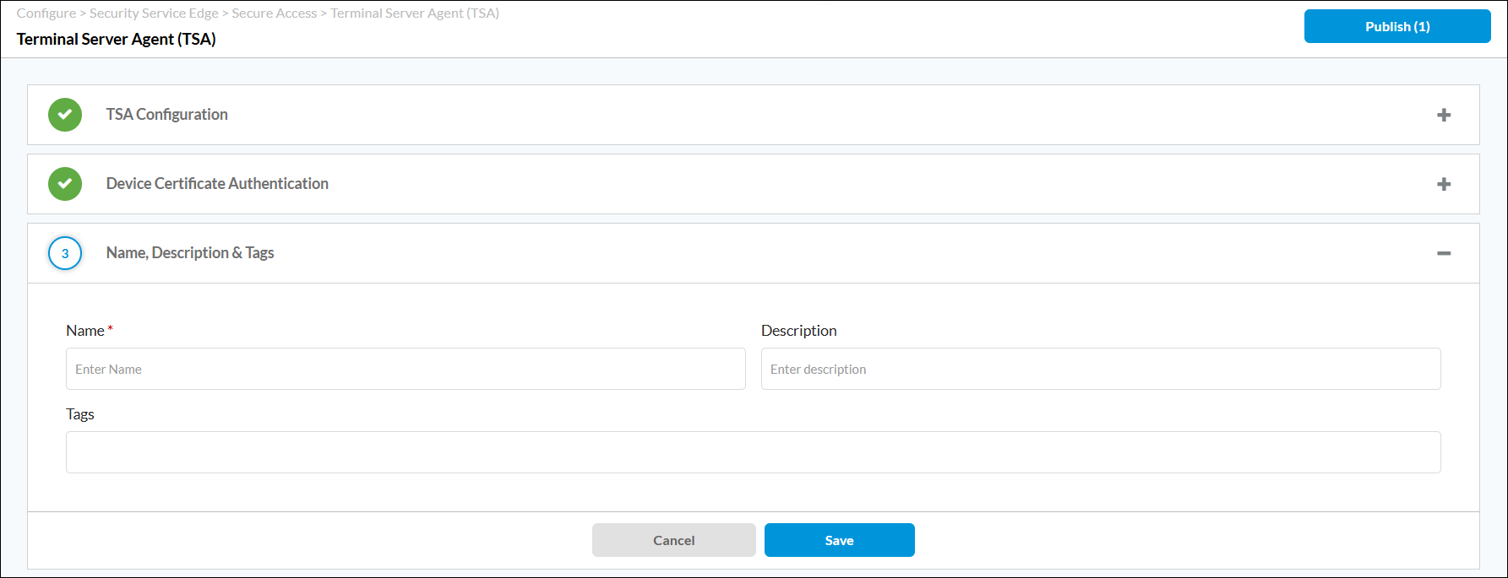
Task: Click the Publish (1) button
Action: click(1397, 26)
